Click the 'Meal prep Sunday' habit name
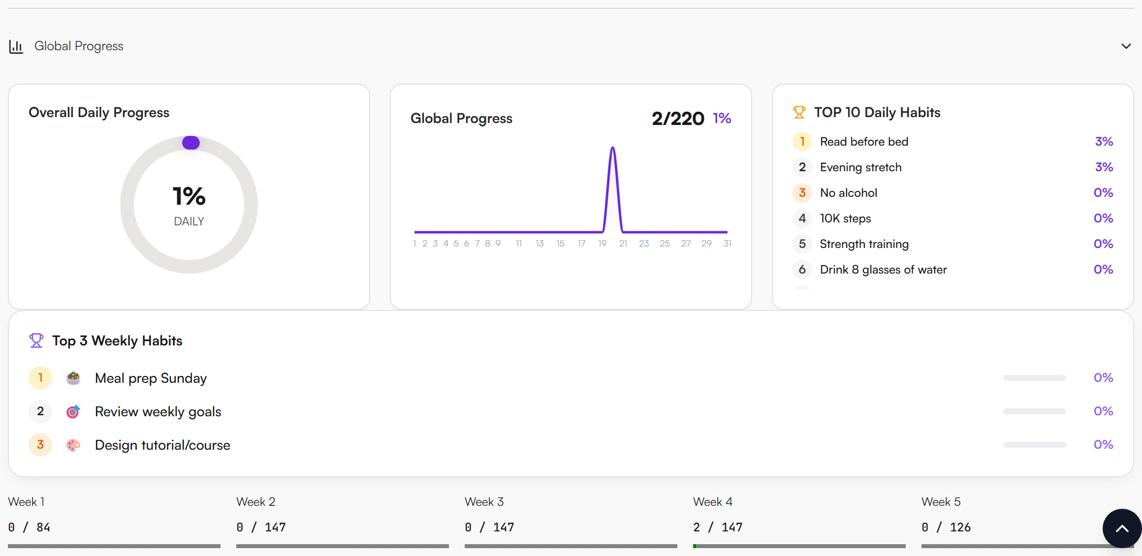 (x=151, y=378)
